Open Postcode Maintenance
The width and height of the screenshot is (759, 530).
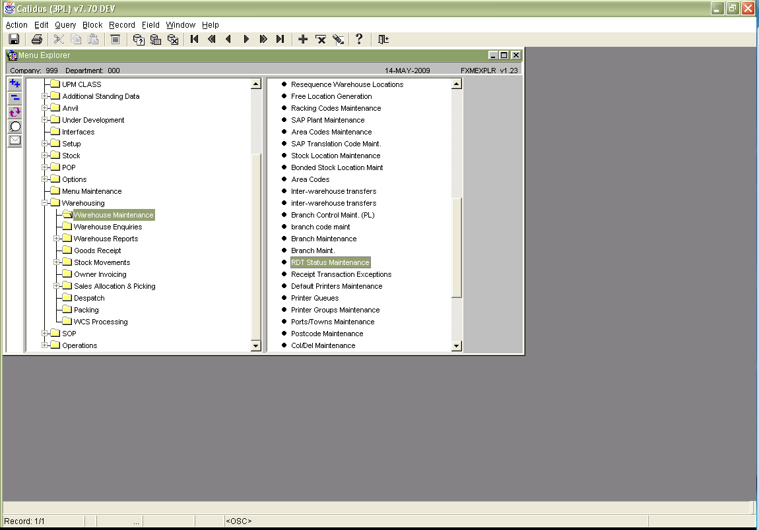pyautogui.click(x=327, y=334)
